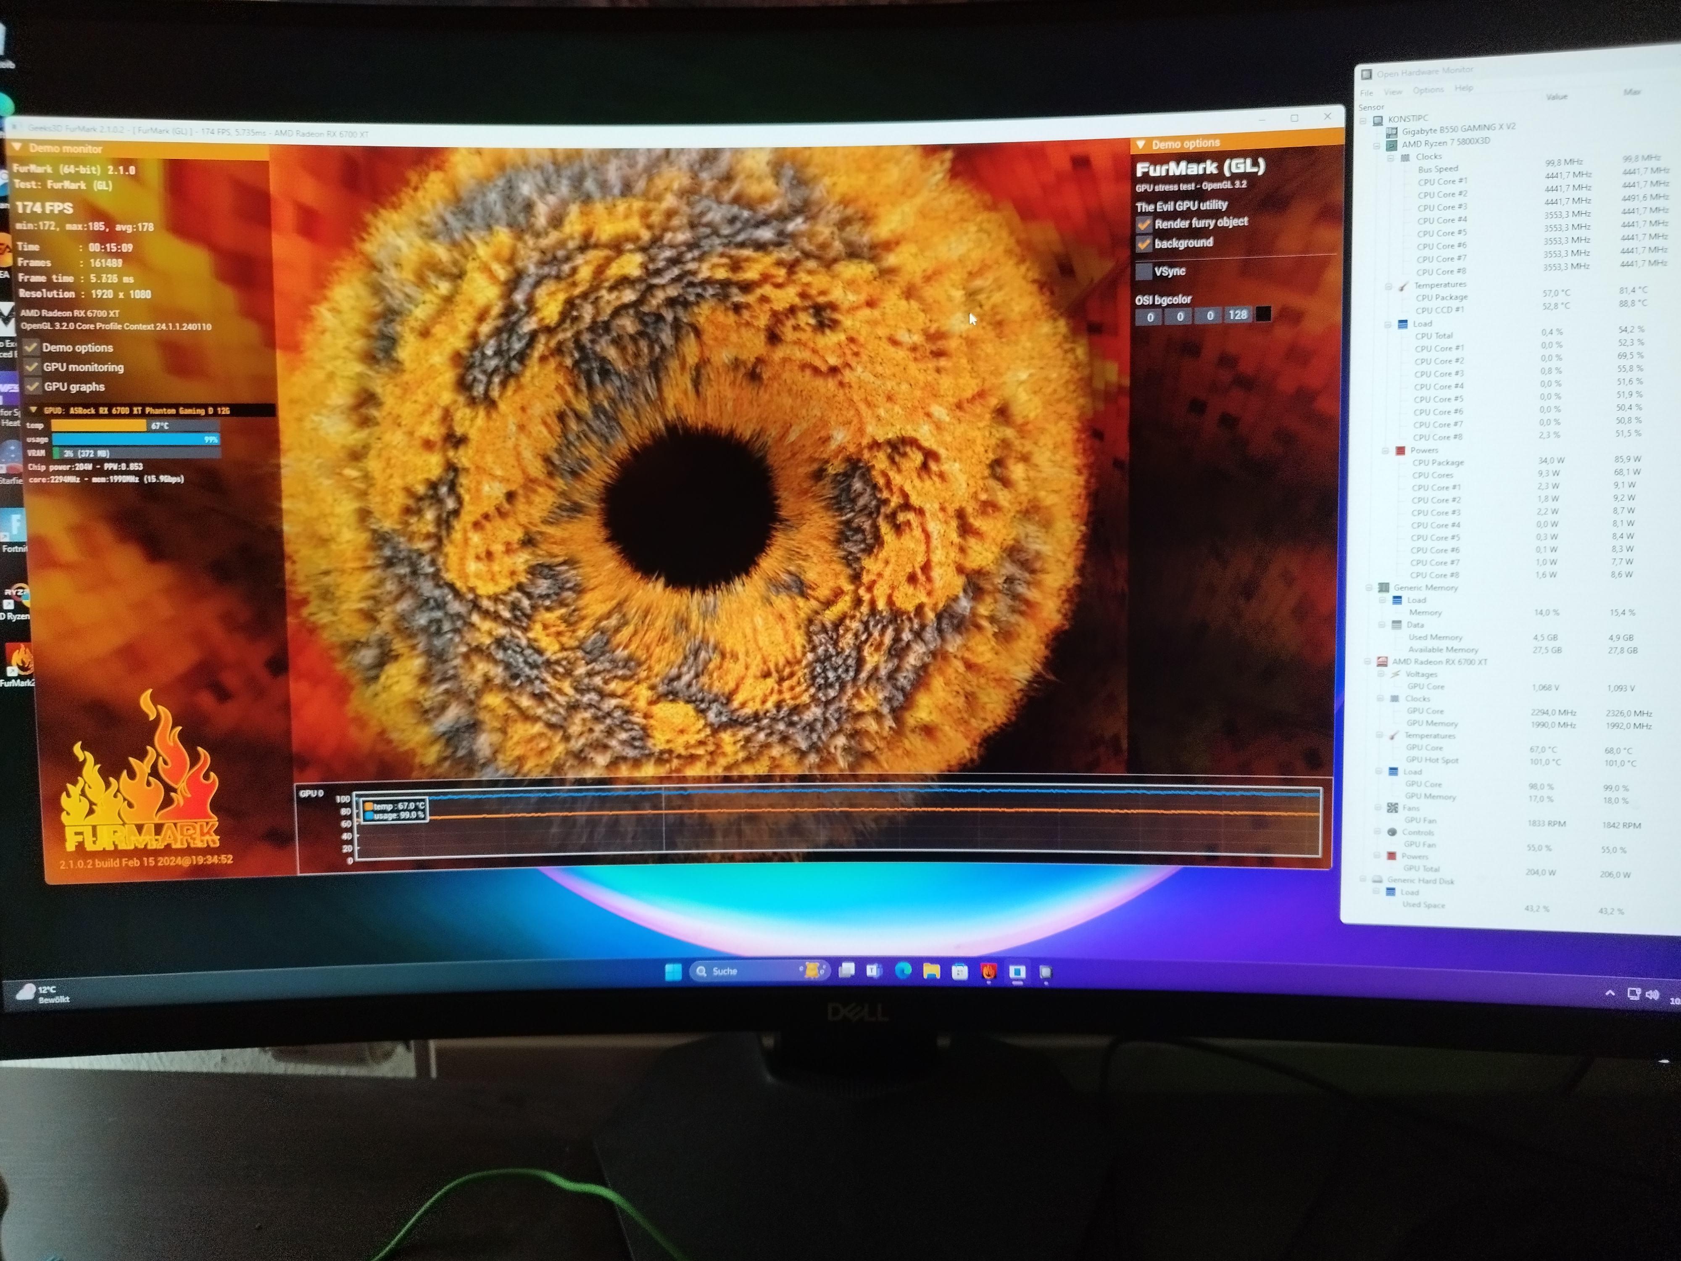Click the GPU Controls dial icon

1391,832
